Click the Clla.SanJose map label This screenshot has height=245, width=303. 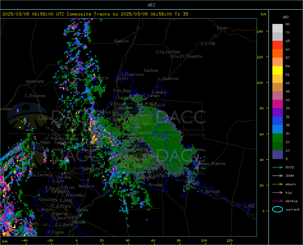click(x=168, y=52)
